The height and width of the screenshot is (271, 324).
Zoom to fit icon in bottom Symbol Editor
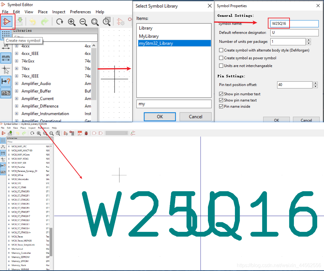[52, 133]
